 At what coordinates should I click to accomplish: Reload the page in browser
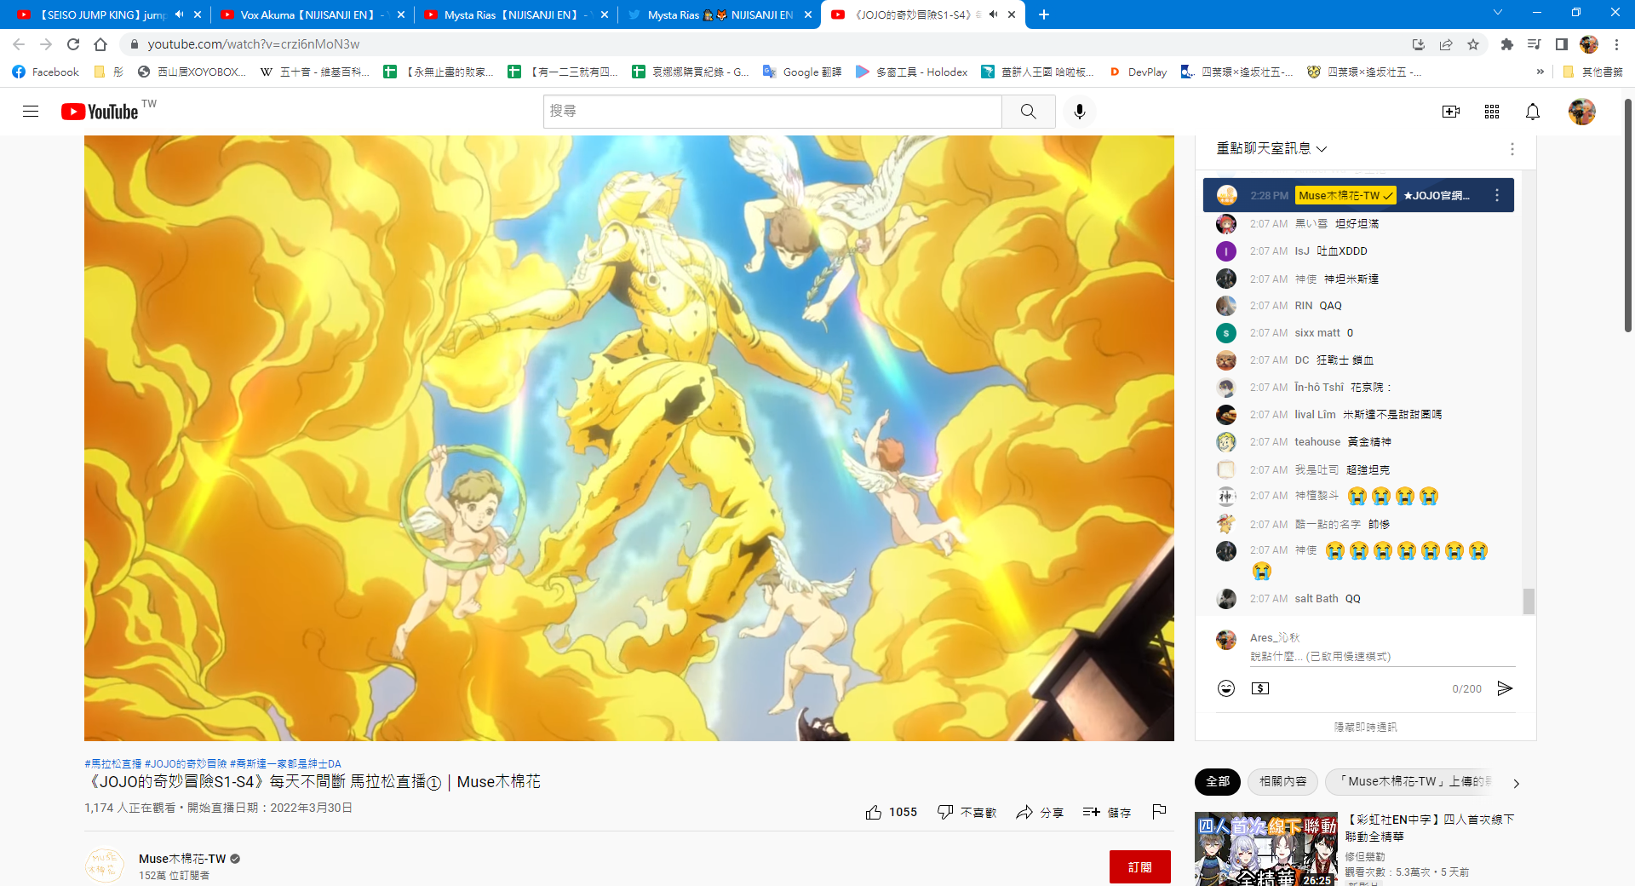(x=73, y=44)
